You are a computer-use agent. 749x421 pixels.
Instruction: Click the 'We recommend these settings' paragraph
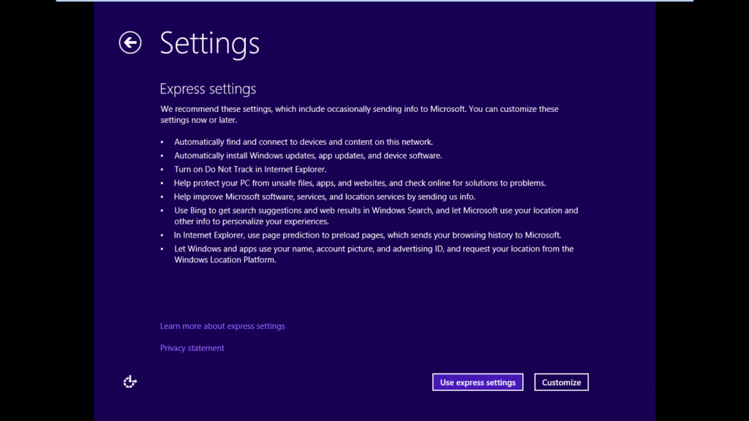coord(359,114)
